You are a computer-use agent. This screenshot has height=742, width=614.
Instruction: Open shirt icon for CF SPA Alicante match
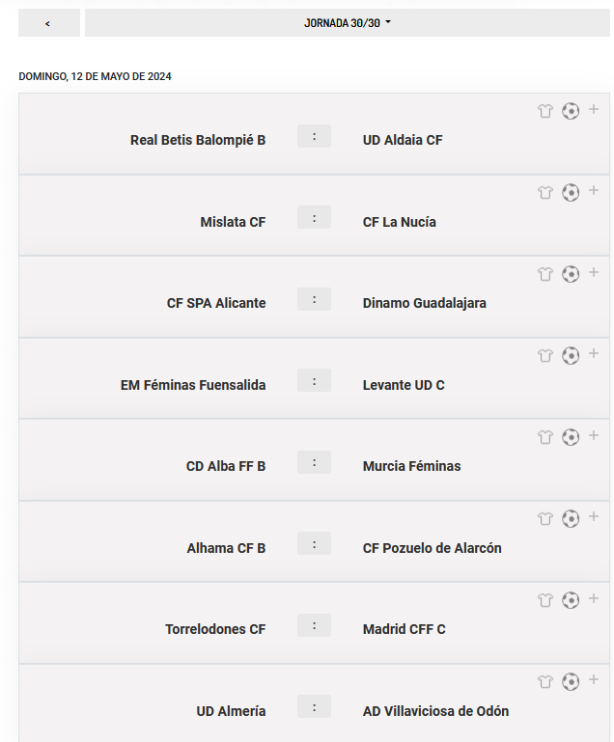click(x=545, y=274)
